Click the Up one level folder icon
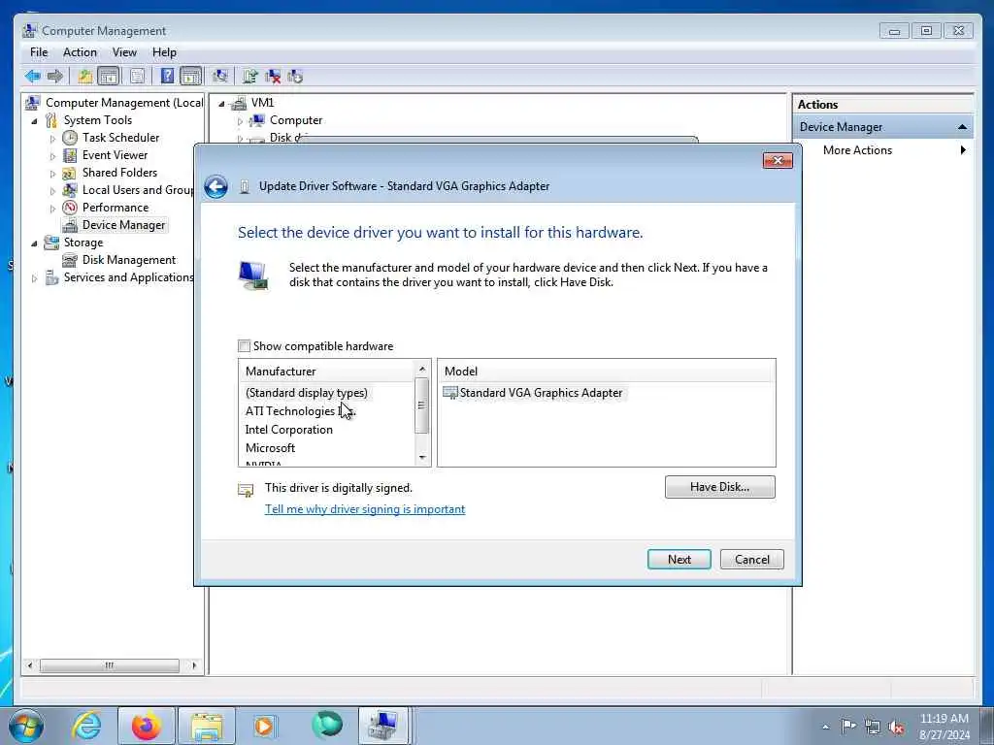Viewport: 994px width, 745px height. coord(85,77)
